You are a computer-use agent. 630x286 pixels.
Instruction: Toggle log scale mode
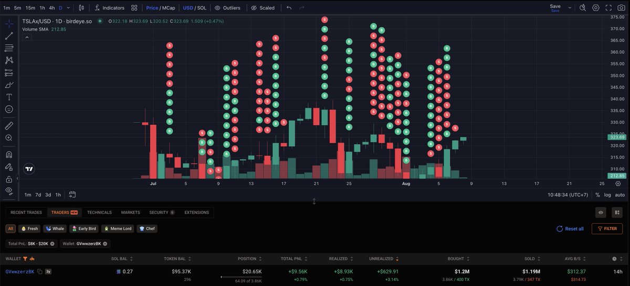tap(607, 195)
